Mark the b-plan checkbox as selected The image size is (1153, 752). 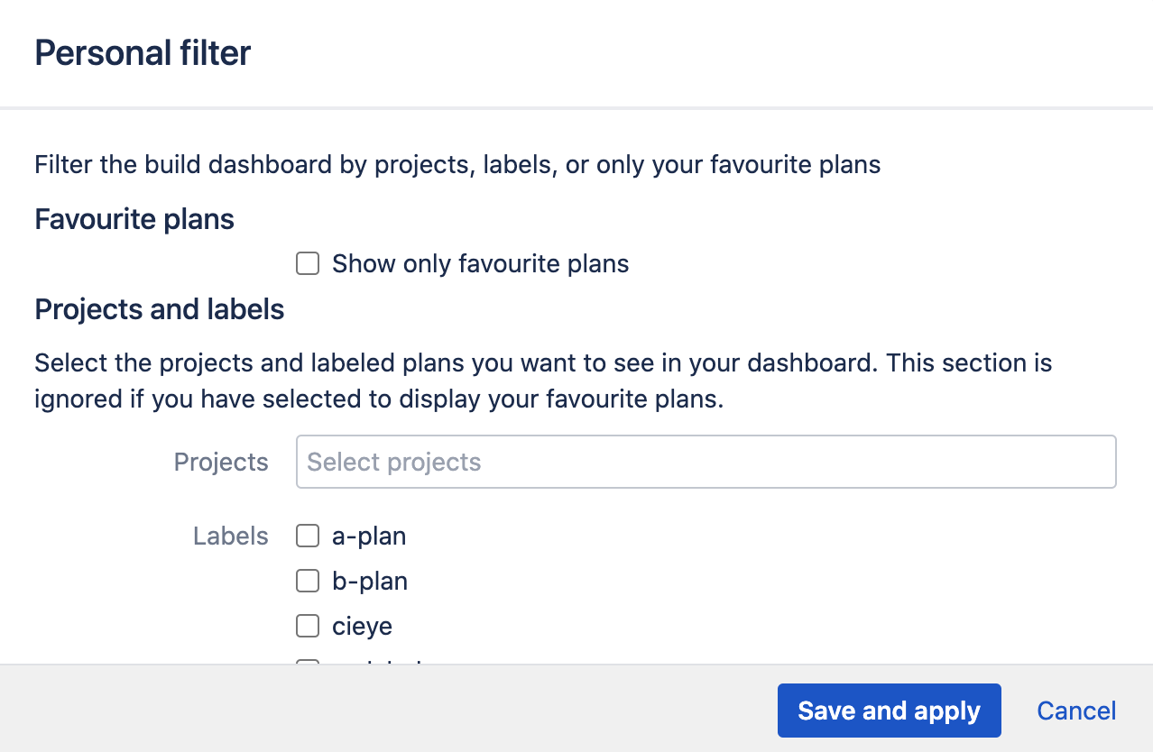(308, 581)
